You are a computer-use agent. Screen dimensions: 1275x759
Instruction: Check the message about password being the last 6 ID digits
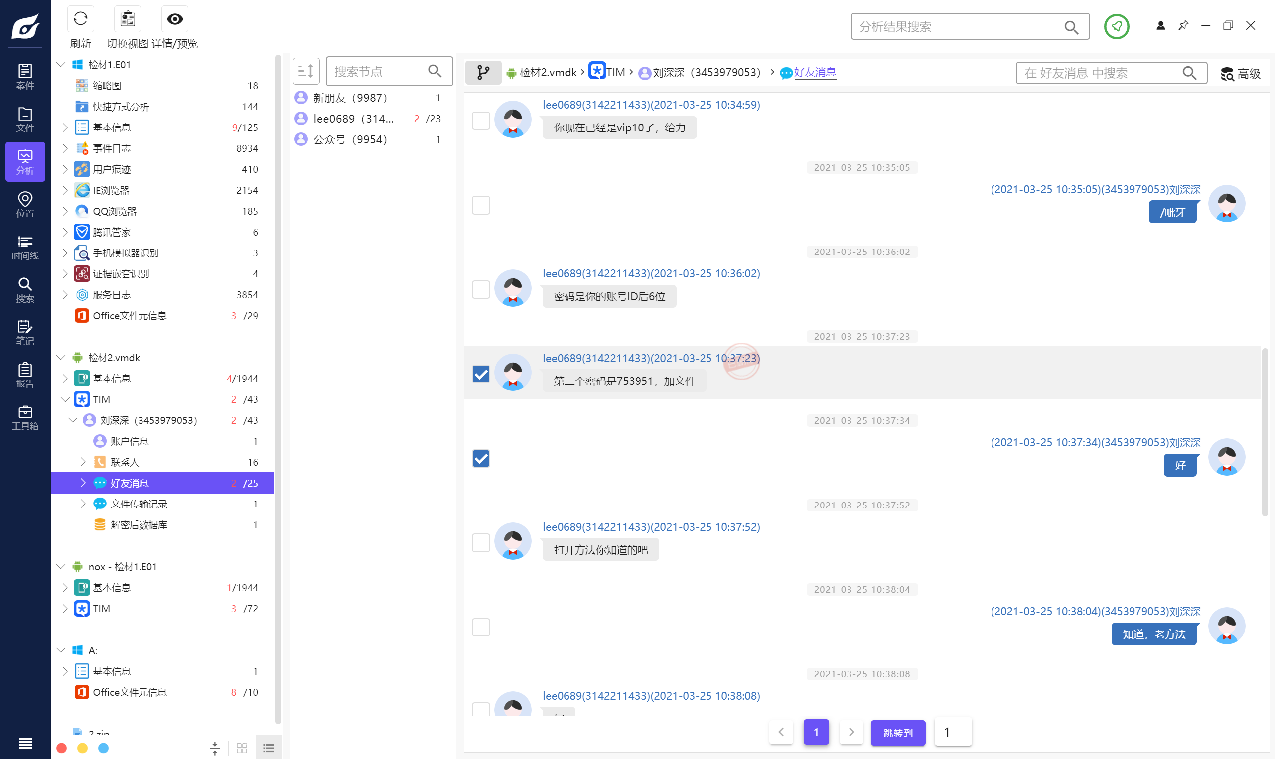tap(480, 289)
